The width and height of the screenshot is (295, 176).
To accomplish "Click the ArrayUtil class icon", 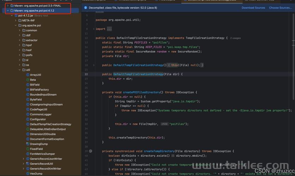I will point(28,75).
